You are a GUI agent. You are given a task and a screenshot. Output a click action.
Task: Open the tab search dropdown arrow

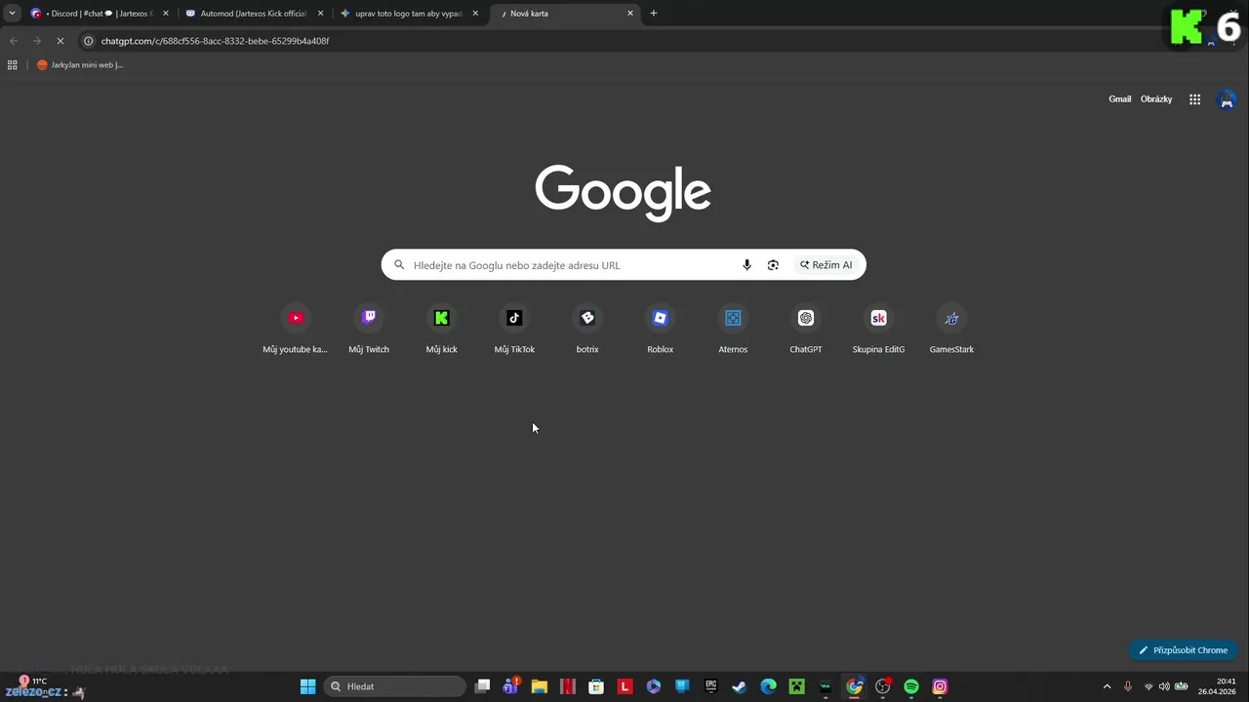click(x=12, y=14)
